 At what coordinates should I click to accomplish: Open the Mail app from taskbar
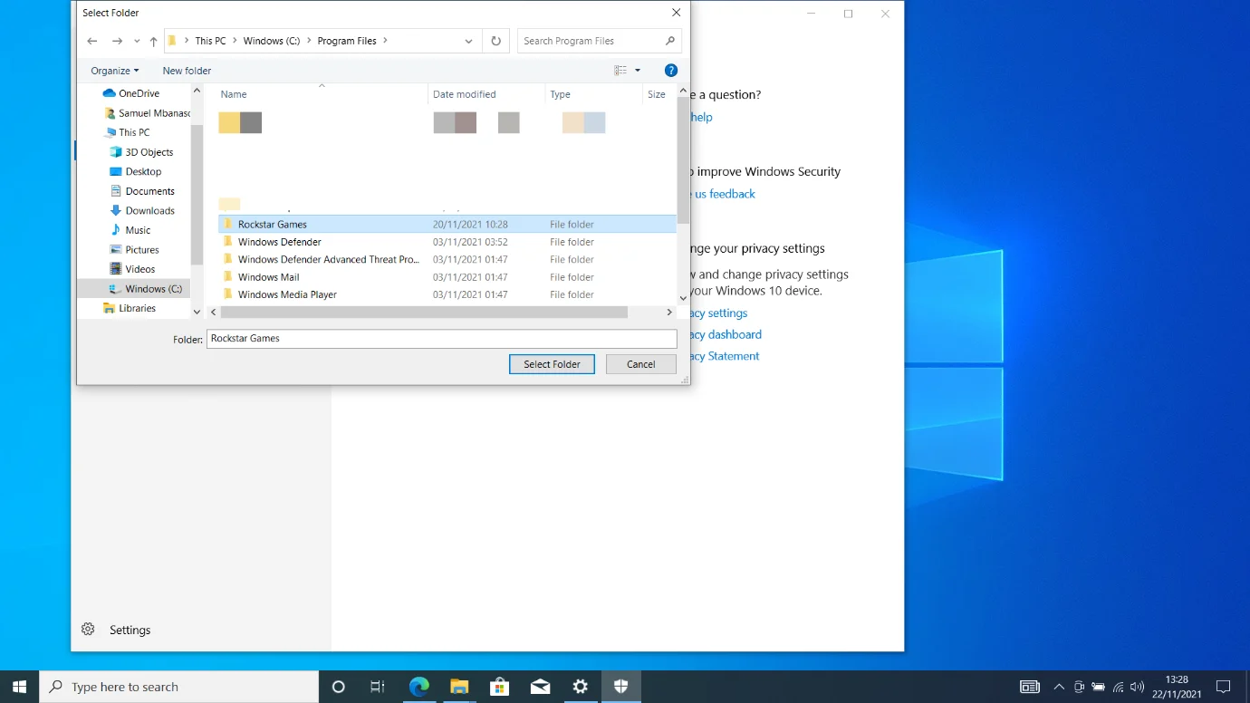click(540, 687)
